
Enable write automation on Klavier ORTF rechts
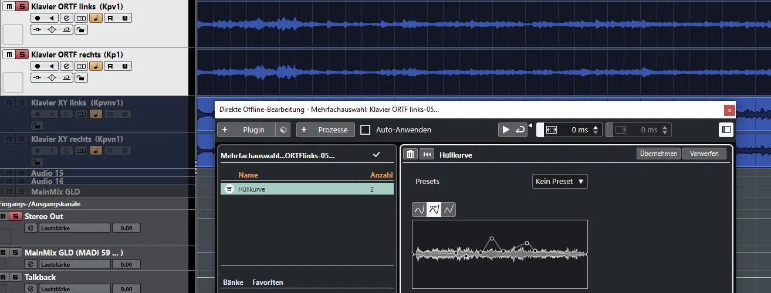click(125, 67)
